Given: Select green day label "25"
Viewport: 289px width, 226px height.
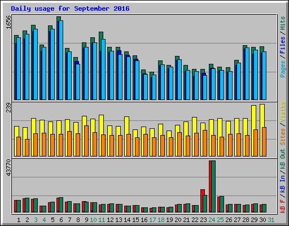Looking at the screenshot, I should coord(220,220).
